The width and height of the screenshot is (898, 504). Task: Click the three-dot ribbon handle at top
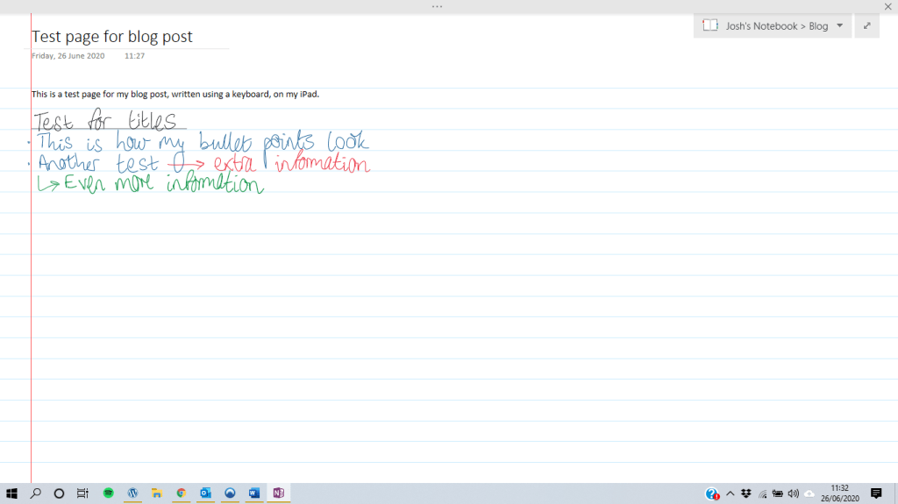pos(437,6)
